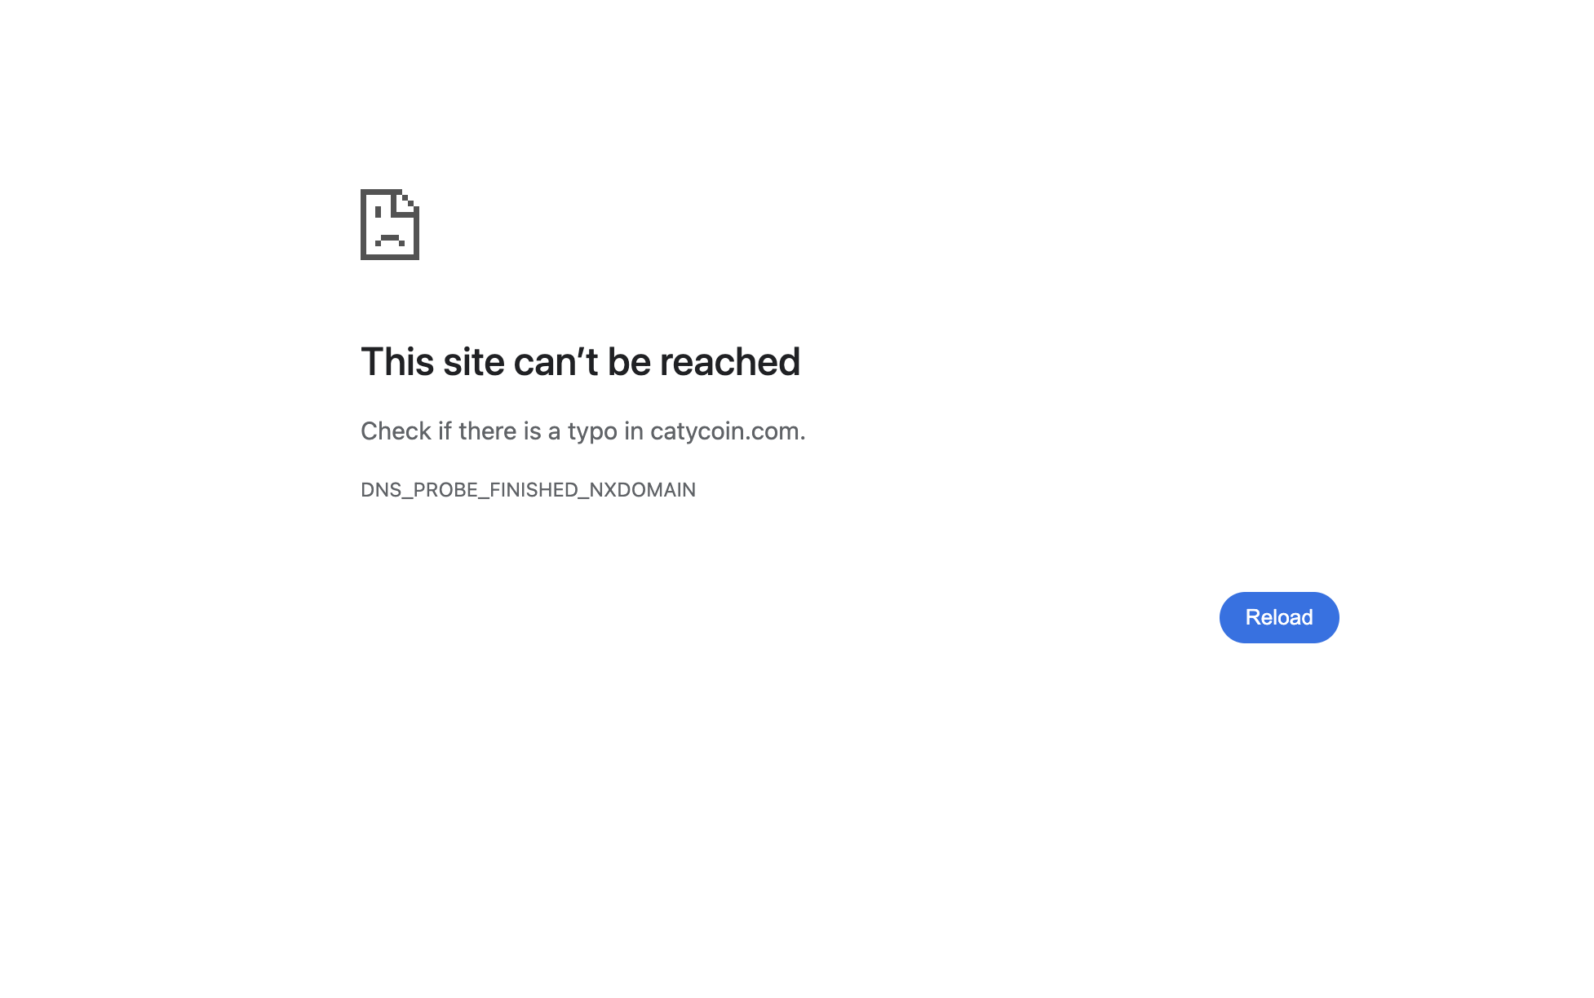Click the NXDOMAIN part of the error code
Screen dimensions: 1594x998
[x=643, y=490]
